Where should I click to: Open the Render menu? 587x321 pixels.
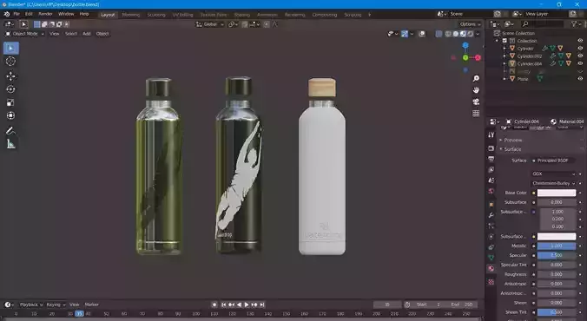[45, 14]
